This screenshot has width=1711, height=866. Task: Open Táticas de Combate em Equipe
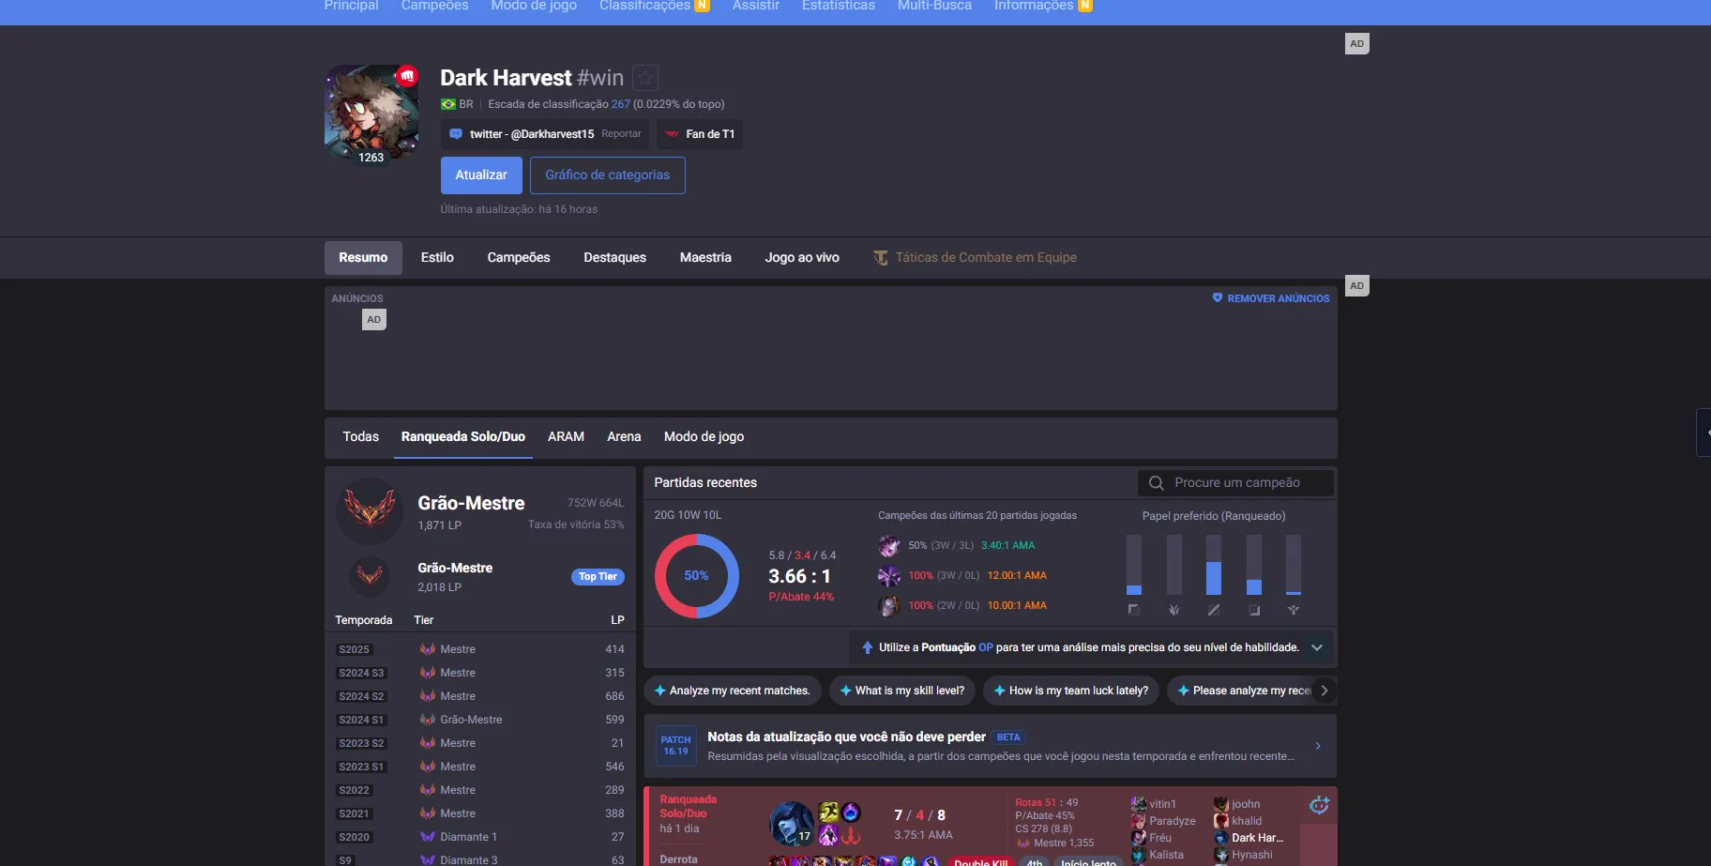976,258
